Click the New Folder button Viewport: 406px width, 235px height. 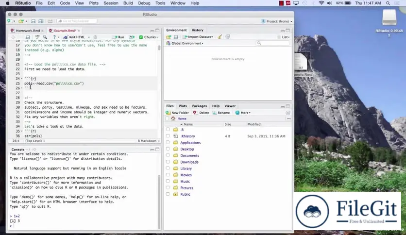pyautogui.click(x=177, y=113)
